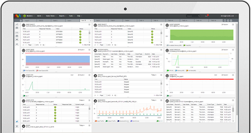The image size is (251, 133).
Task: Click the notifications icon with red badge
Action: (207, 16)
